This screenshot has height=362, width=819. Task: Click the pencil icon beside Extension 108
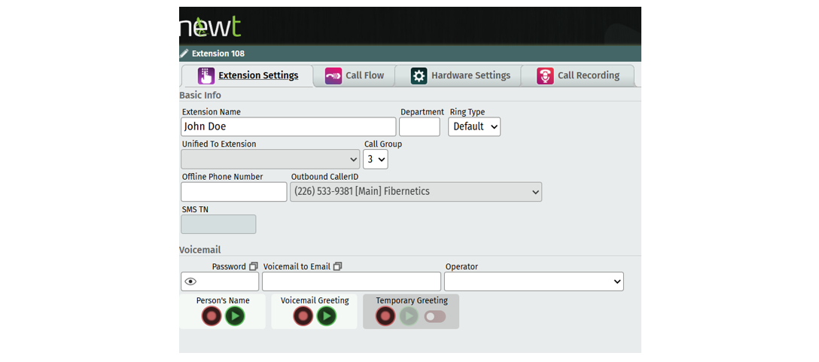click(184, 53)
